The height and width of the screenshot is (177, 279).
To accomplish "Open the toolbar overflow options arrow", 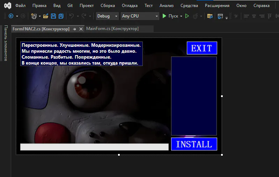I will click(x=227, y=17).
